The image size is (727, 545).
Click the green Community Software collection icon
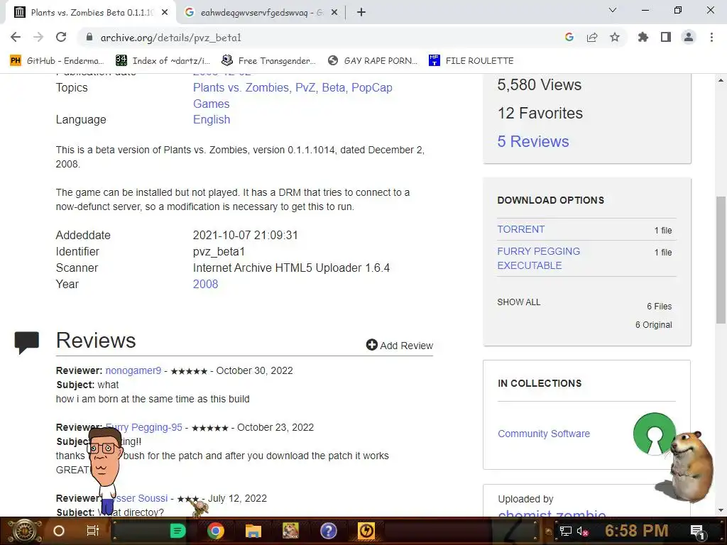coord(654,434)
